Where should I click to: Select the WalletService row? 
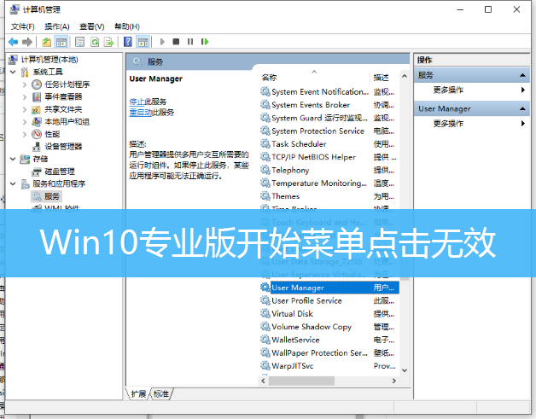tap(329, 340)
